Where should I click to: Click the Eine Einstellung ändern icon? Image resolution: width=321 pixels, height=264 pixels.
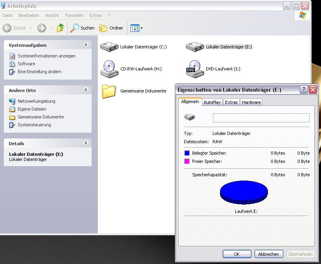(x=12, y=72)
